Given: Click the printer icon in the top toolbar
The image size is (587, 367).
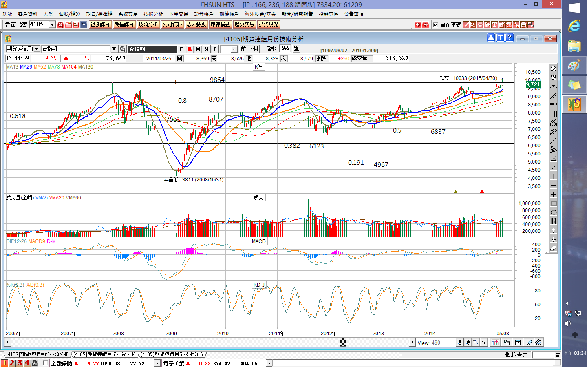Looking at the screenshot, I should [x=523, y=24].
